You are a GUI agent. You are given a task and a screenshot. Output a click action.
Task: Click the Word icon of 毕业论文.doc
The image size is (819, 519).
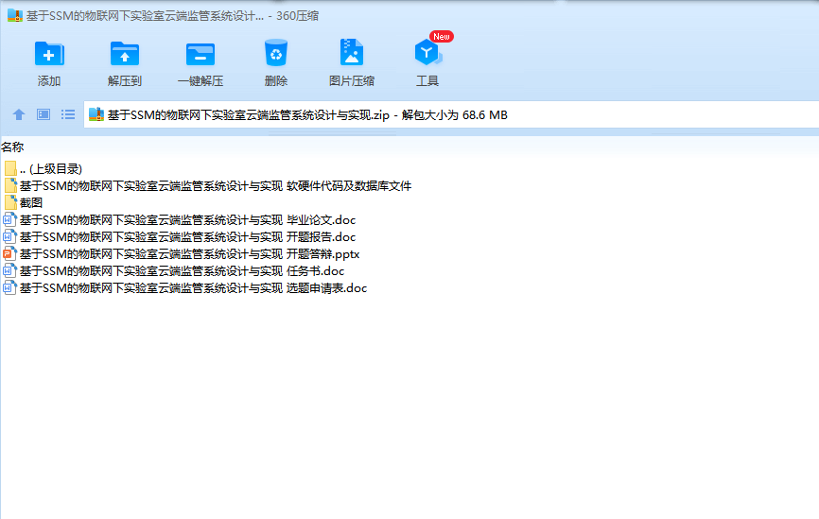pyautogui.click(x=9, y=220)
